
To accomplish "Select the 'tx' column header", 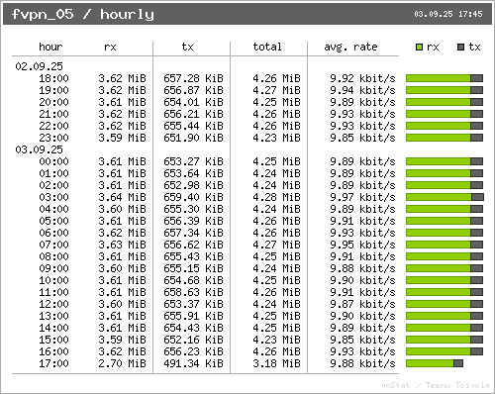I will tap(187, 47).
